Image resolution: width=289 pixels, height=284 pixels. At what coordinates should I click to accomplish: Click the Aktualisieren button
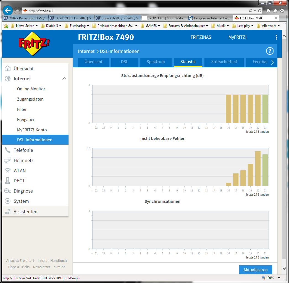click(x=256, y=270)
